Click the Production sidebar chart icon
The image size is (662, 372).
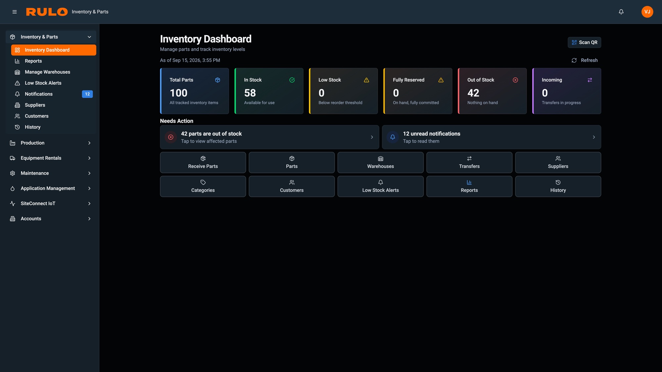tap(13, 143)
